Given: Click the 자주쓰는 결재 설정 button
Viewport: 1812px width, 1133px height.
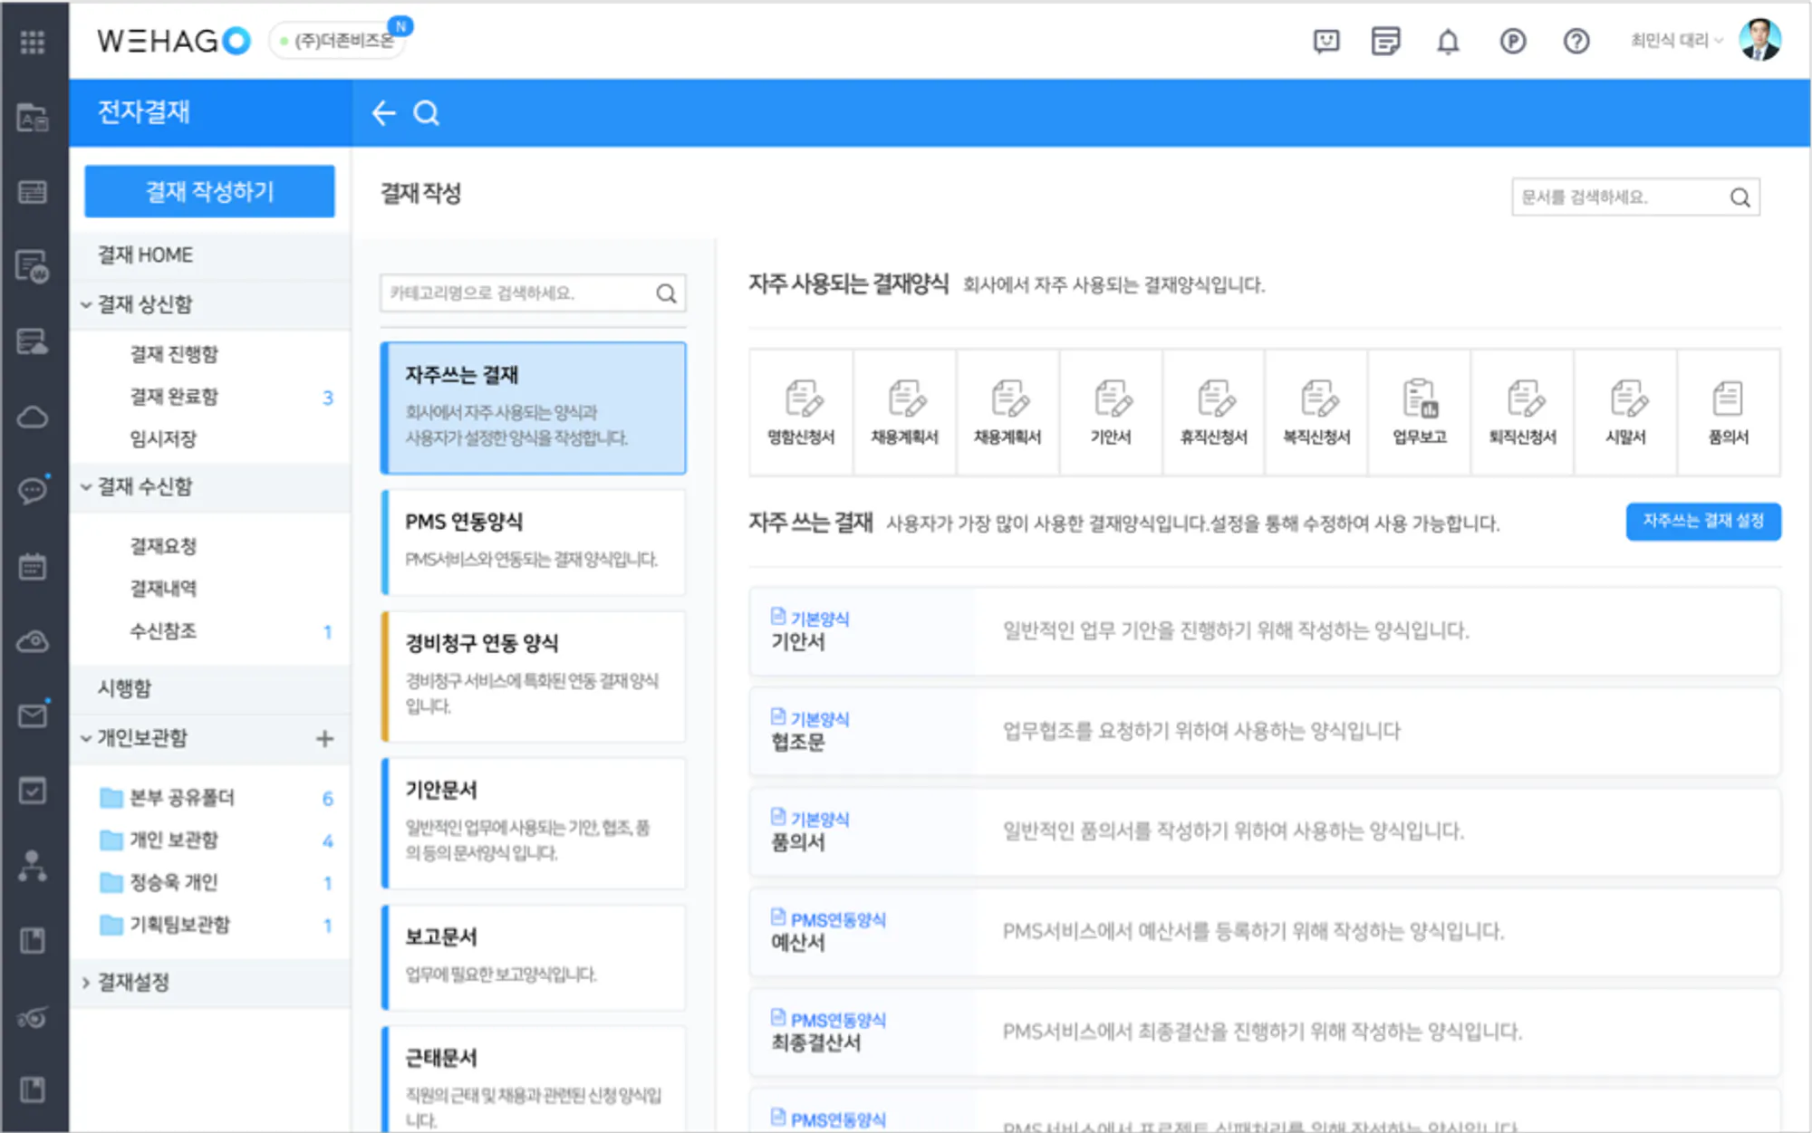Looking at the screenshot, I should (x=1703, y=522).
